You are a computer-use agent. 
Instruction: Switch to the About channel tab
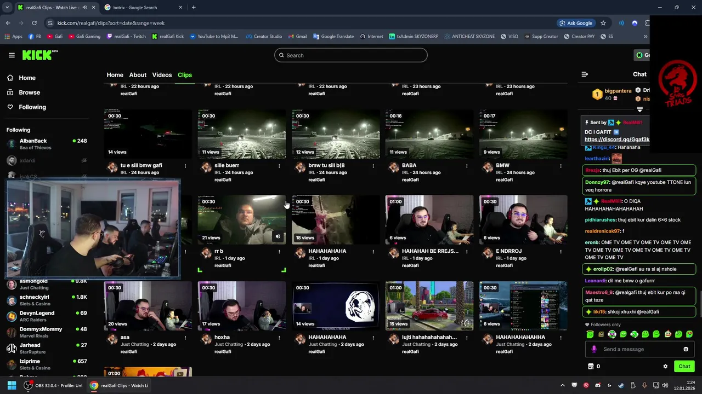coord(138,75)
